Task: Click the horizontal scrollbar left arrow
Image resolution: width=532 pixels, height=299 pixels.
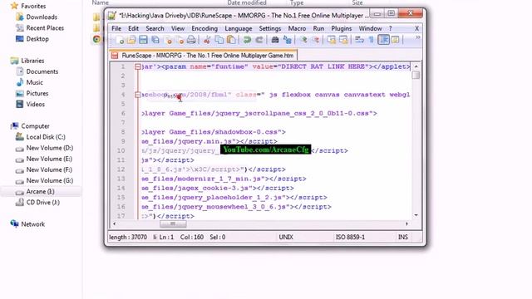Action: (x=115, y=223)
